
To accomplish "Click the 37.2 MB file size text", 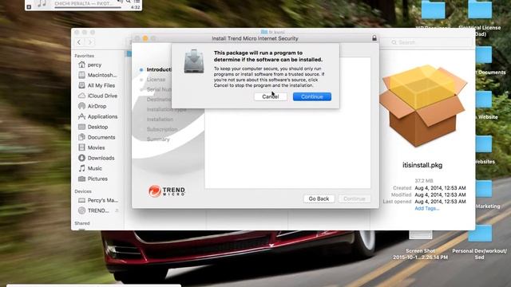I will tap(424, 181).
